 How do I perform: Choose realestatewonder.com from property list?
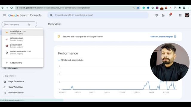tap(23, 53)
